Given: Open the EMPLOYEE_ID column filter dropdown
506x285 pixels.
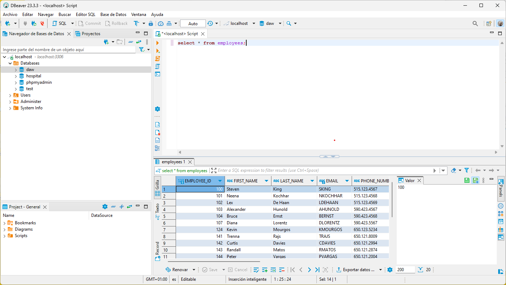Looking at the screenshot, I should point(220,181).
